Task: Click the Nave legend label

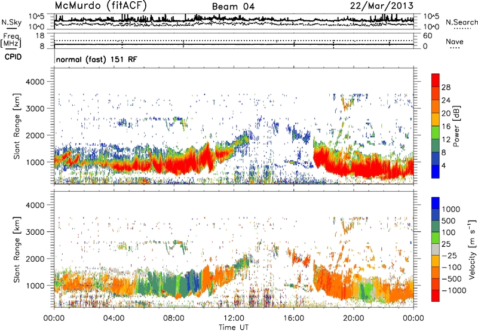Action: [x=455, y=41]
